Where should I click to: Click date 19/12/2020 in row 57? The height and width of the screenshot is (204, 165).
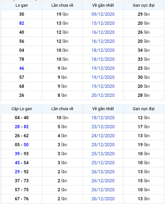pos(103,77)
